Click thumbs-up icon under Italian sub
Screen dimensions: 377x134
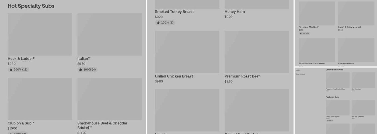(x=81, y=70)
